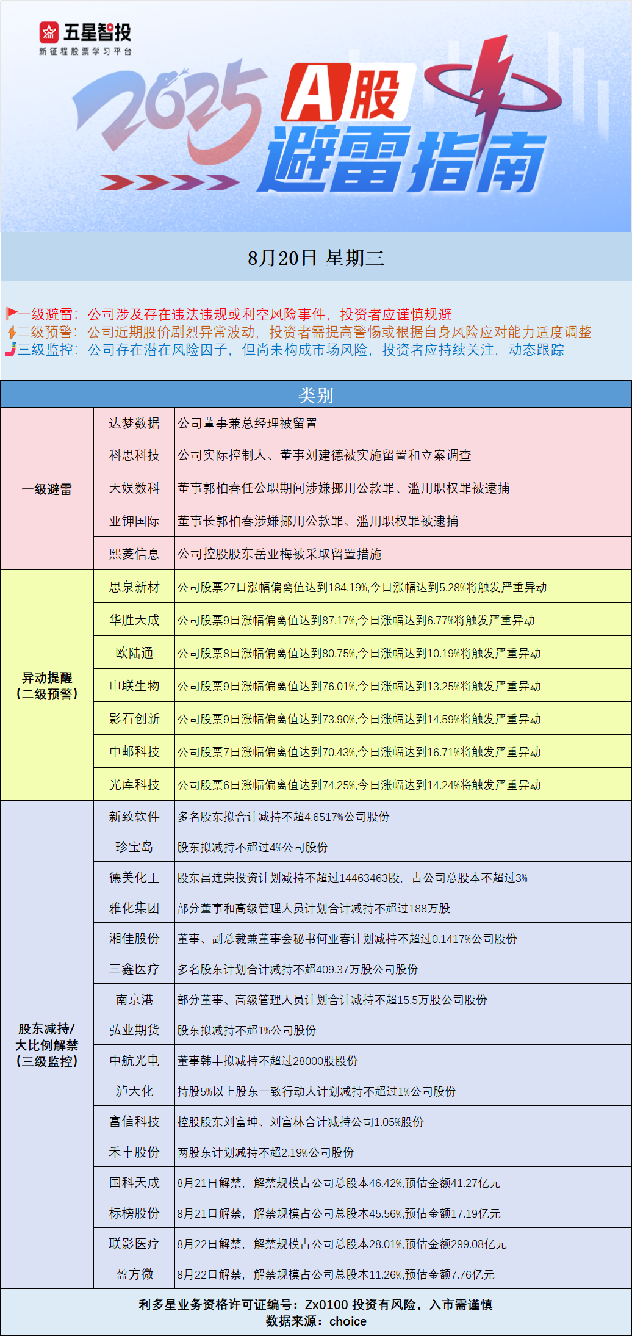Click the 禾丰股份 stock name

click(134, 1152)
